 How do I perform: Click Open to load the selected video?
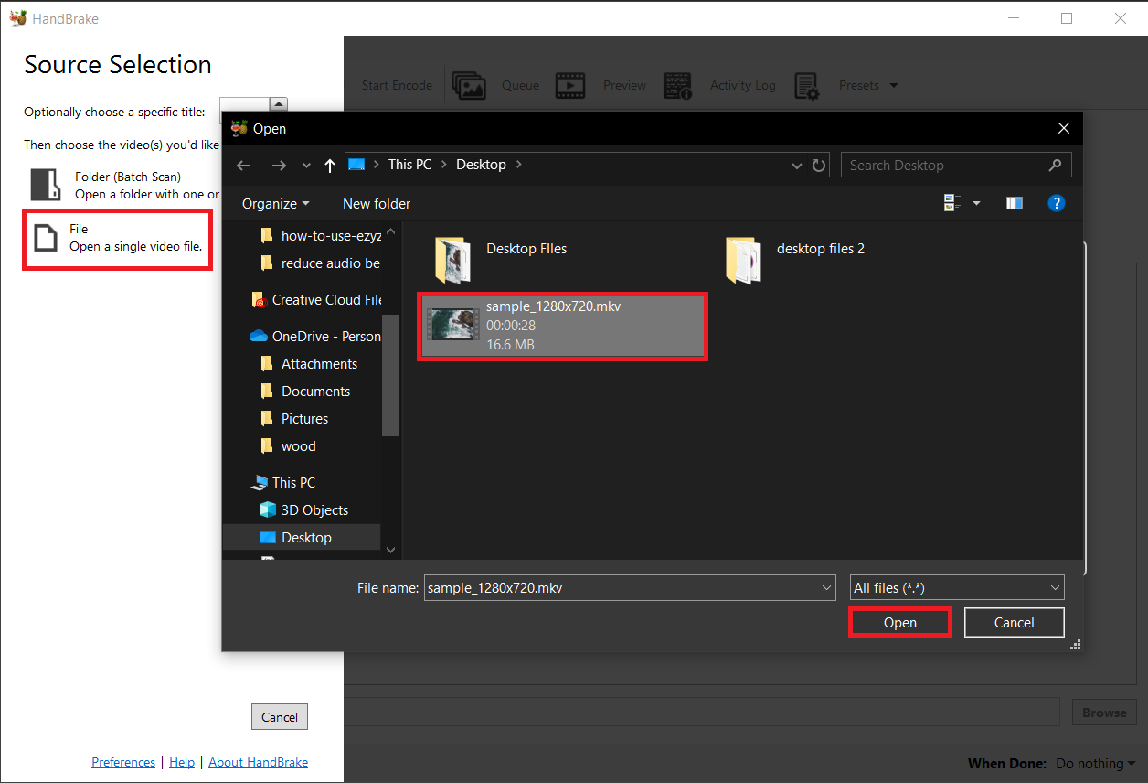coord(899,622)
